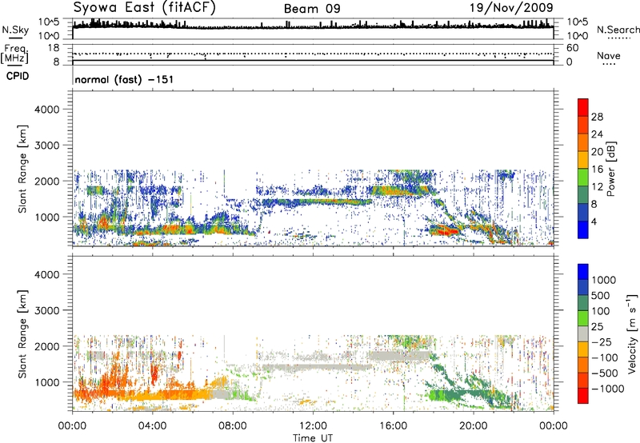Click the '1000' tick on the velocity colorbar
The width and height of the screenshot is (640, 443).
coord(604,280)
